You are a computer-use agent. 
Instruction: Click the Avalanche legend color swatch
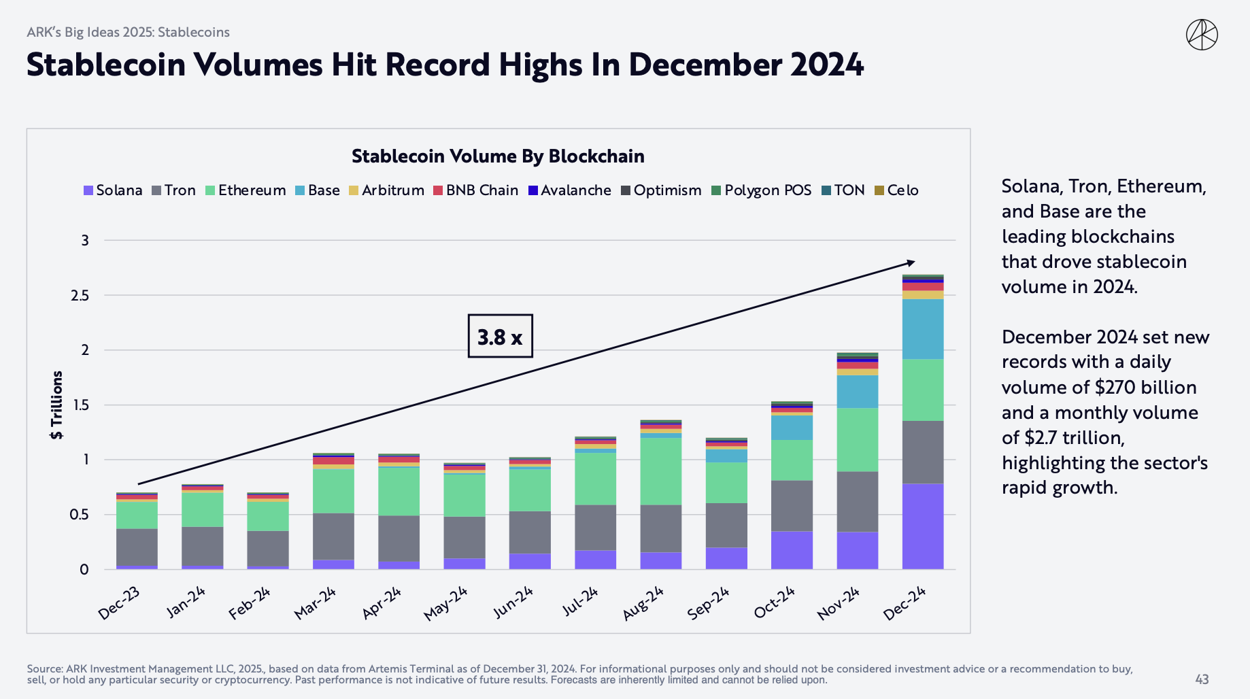click(533, 190)
